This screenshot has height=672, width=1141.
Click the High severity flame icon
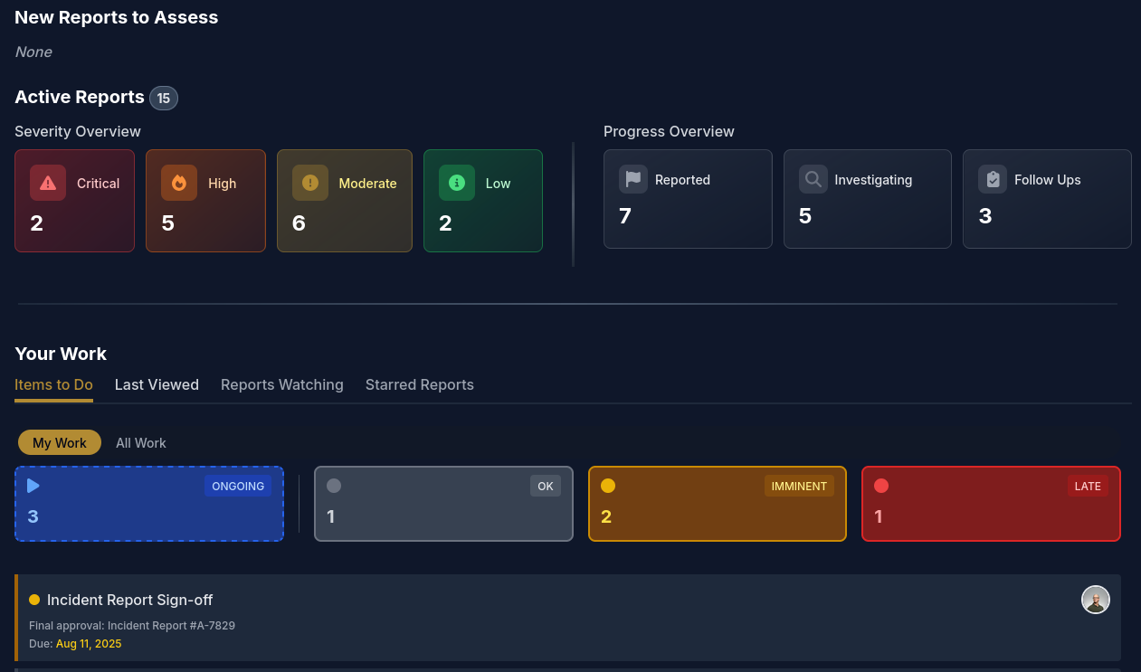179,183
